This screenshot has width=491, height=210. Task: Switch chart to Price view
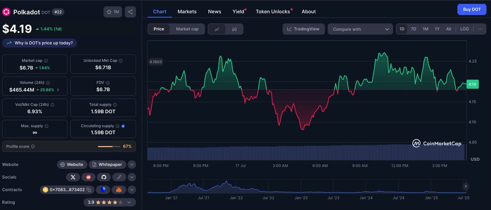[159, 29]
